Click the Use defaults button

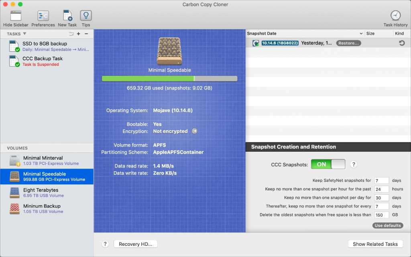pyautogui.click(x=388, y=225)
